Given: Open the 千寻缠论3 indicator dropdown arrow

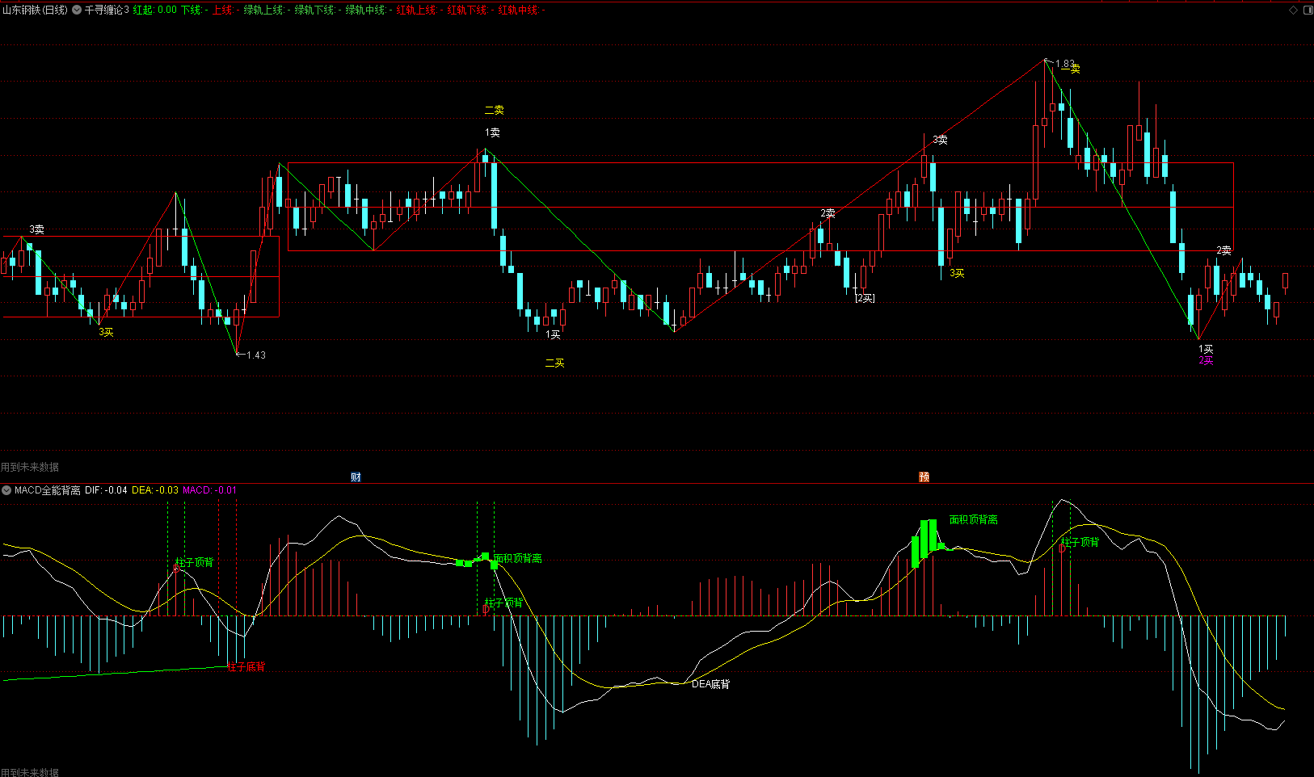Looking at the screenshot, I should coord(77,10).
